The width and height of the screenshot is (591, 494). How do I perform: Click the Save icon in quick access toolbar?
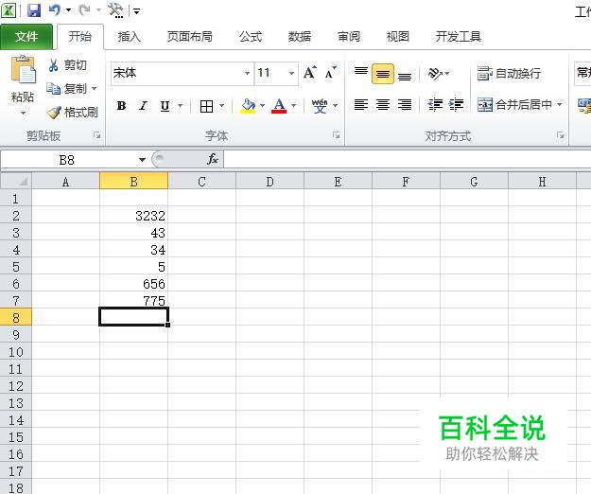(x=34, y=10)
